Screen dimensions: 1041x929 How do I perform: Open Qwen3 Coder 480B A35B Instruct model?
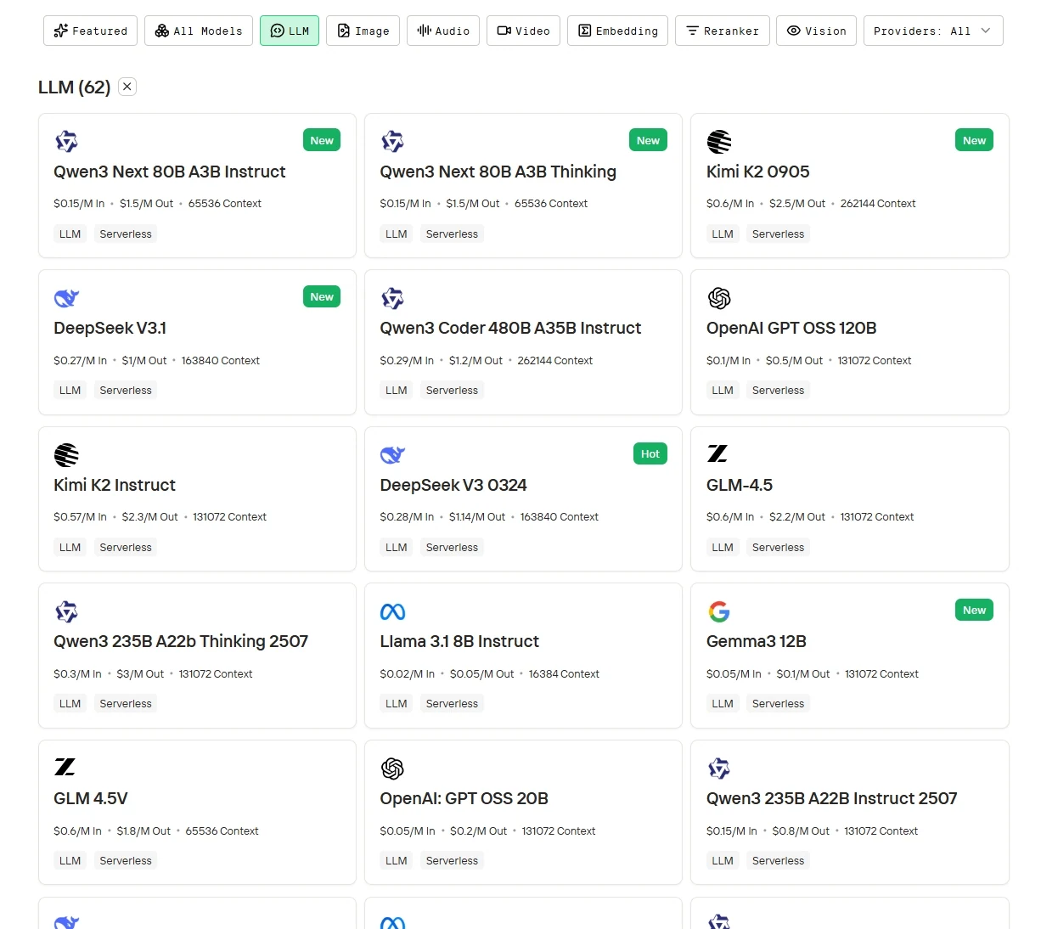pyautogui.click(x=510, y=328)
